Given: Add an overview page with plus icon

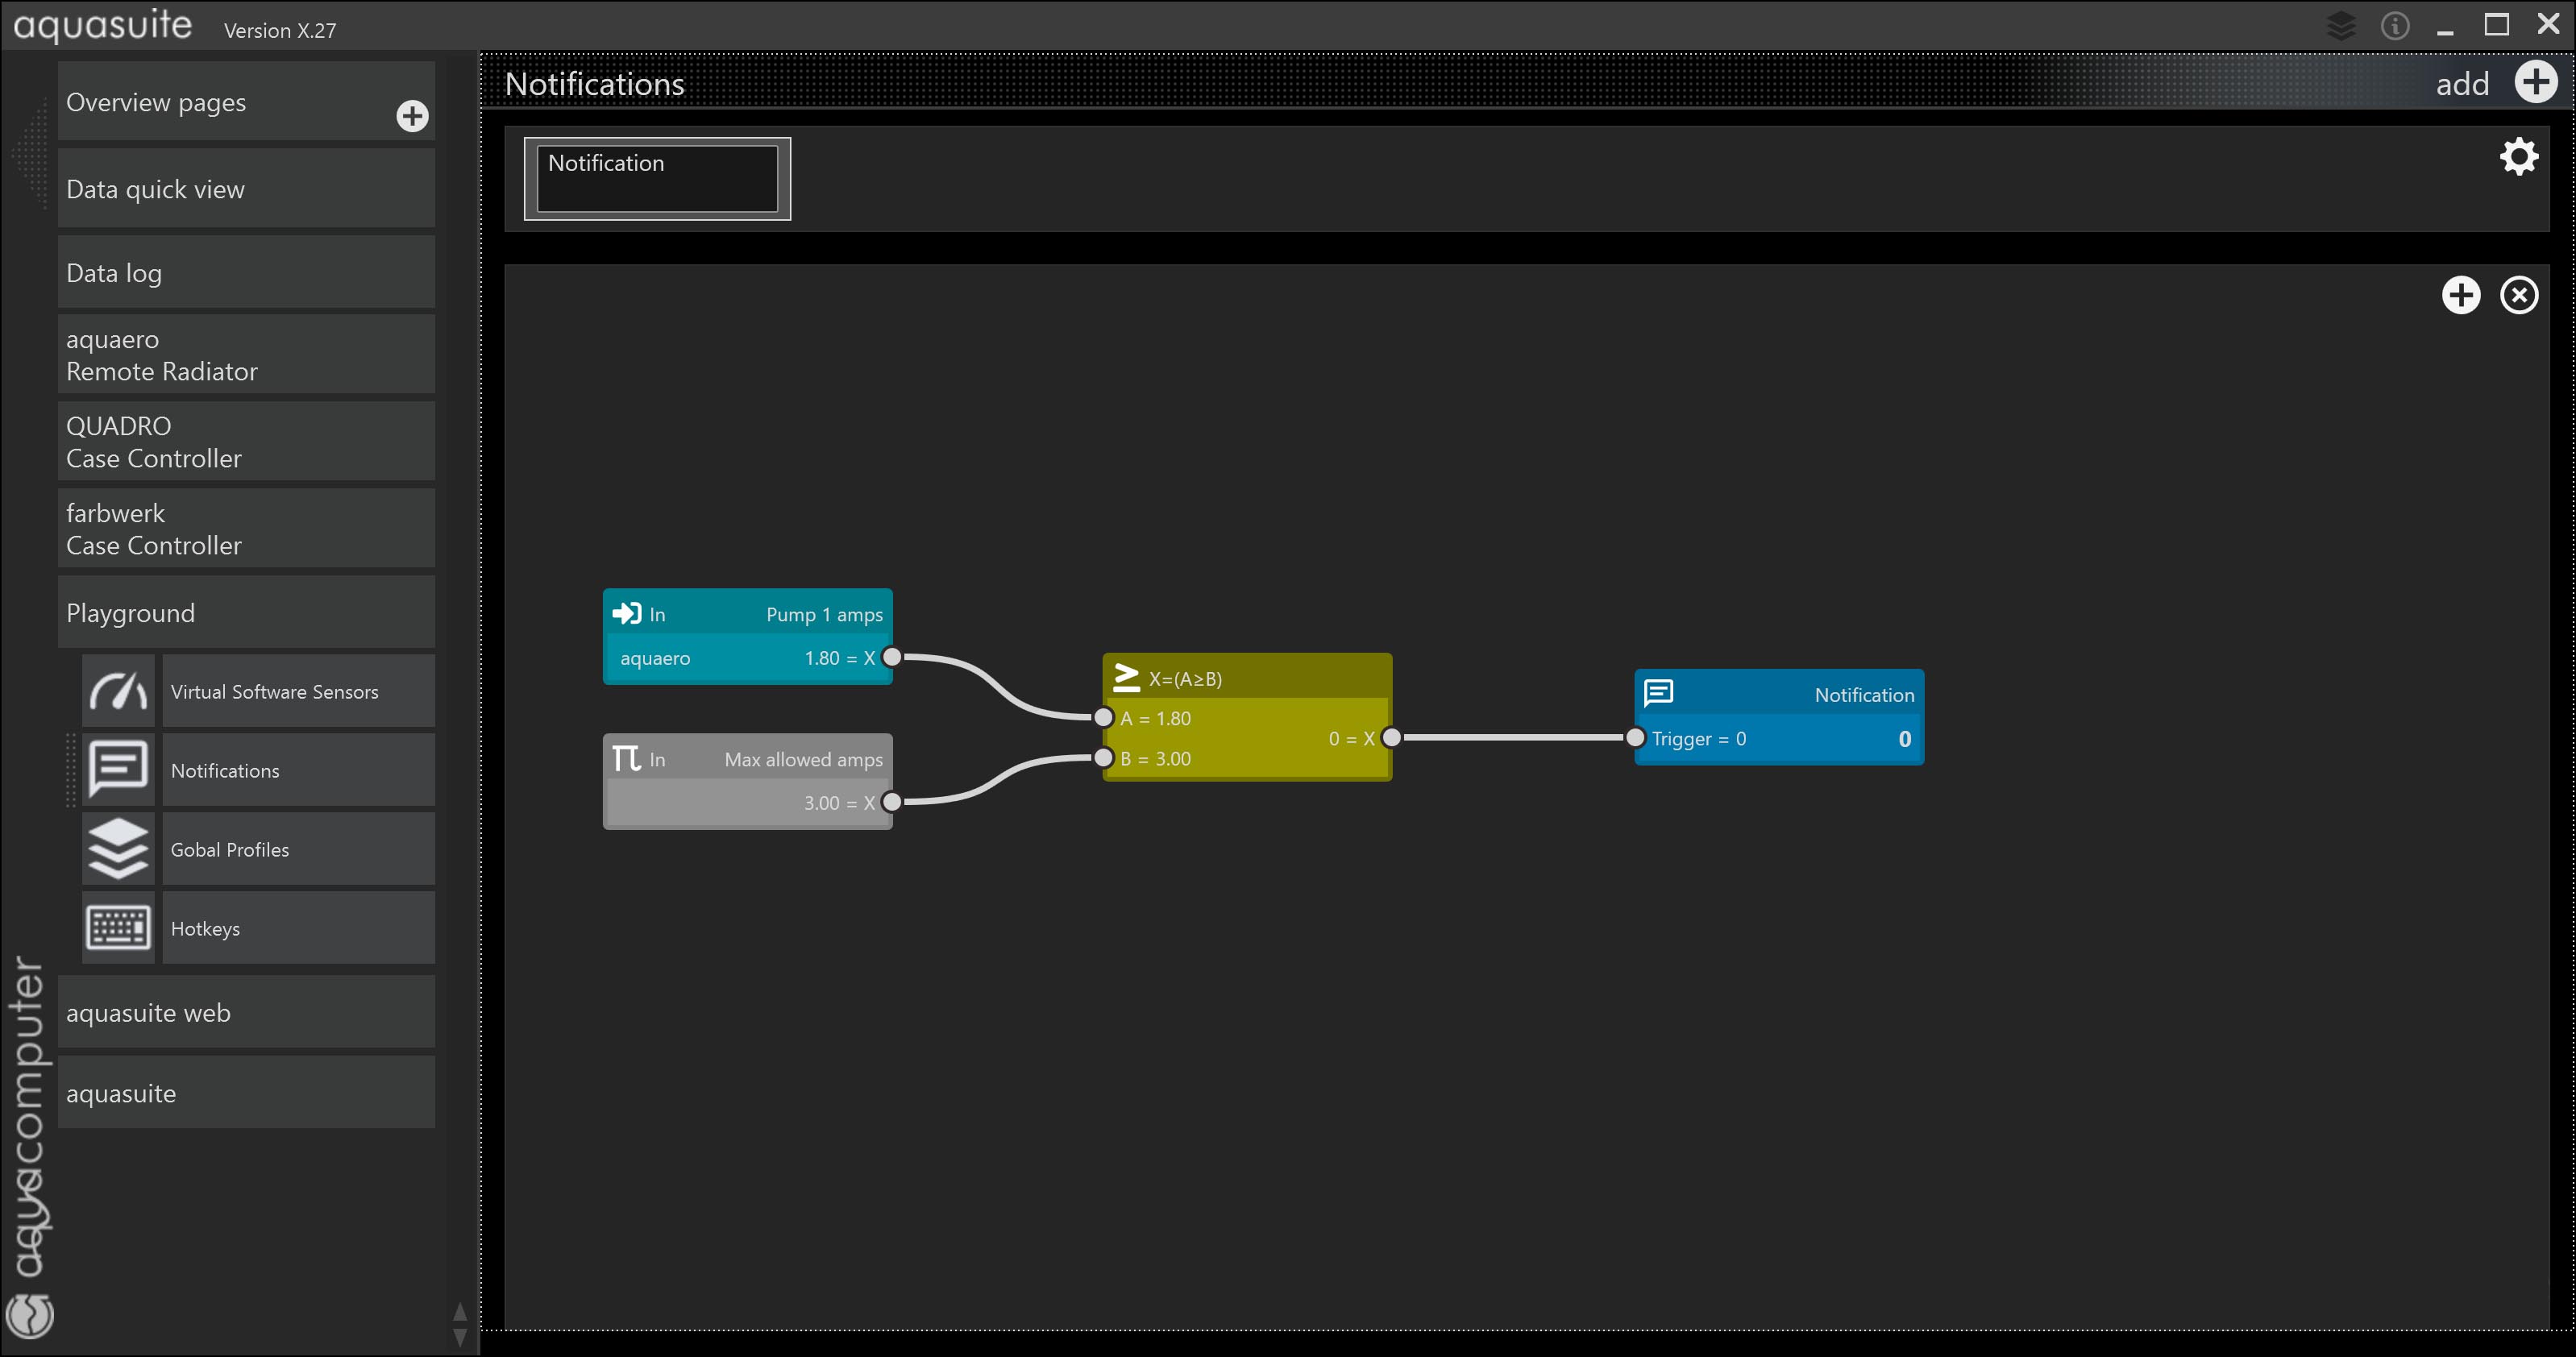Looking at the screenshot, I should point(412,116).
